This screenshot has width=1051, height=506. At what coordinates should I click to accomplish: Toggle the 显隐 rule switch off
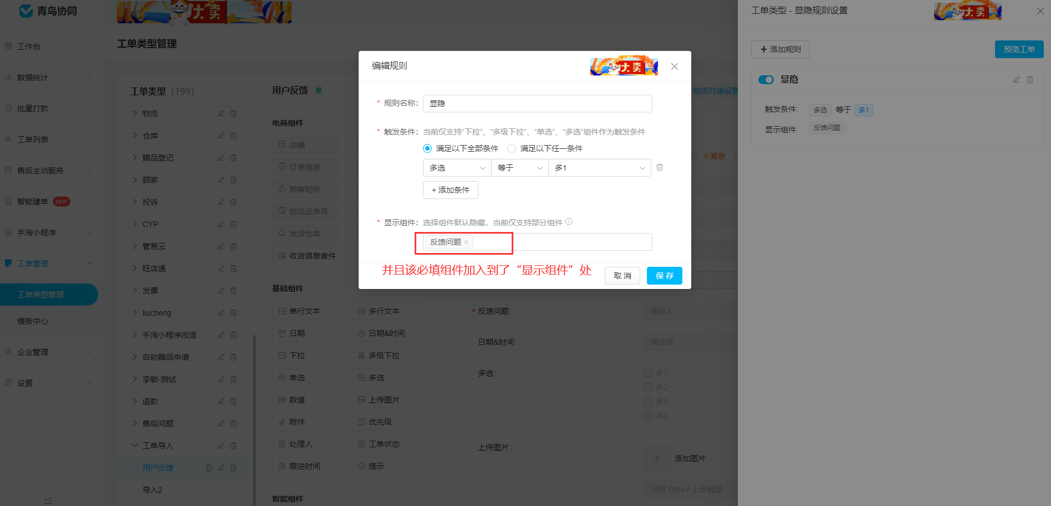[x=766, y=80]
